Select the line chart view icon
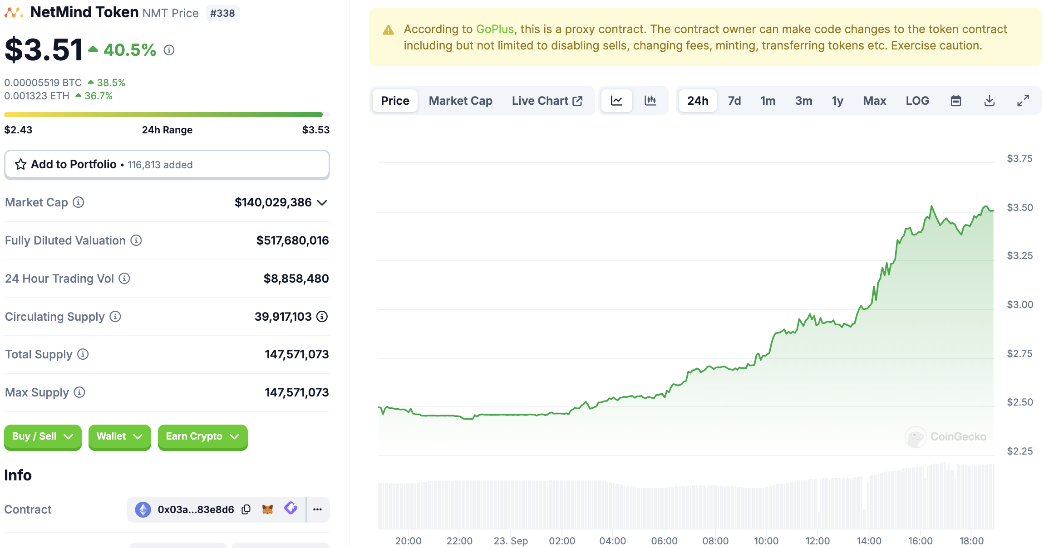This screenshot has height=548, width=1044. pyautogui.click(x=616, y=101)
